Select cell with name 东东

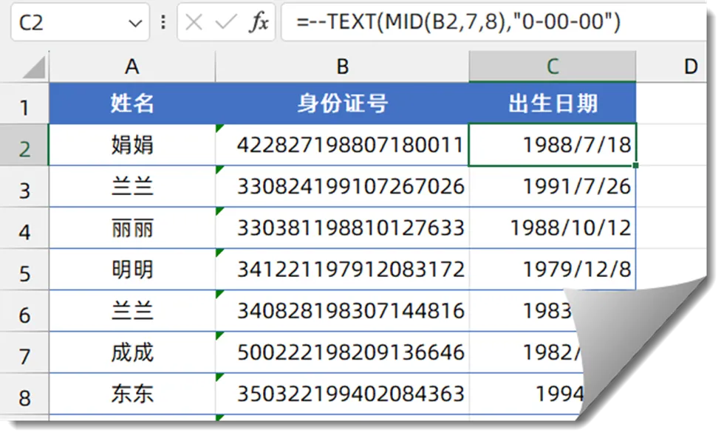[132, 394]
